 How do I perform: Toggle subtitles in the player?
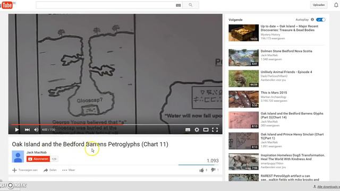(x=188, y=129)
